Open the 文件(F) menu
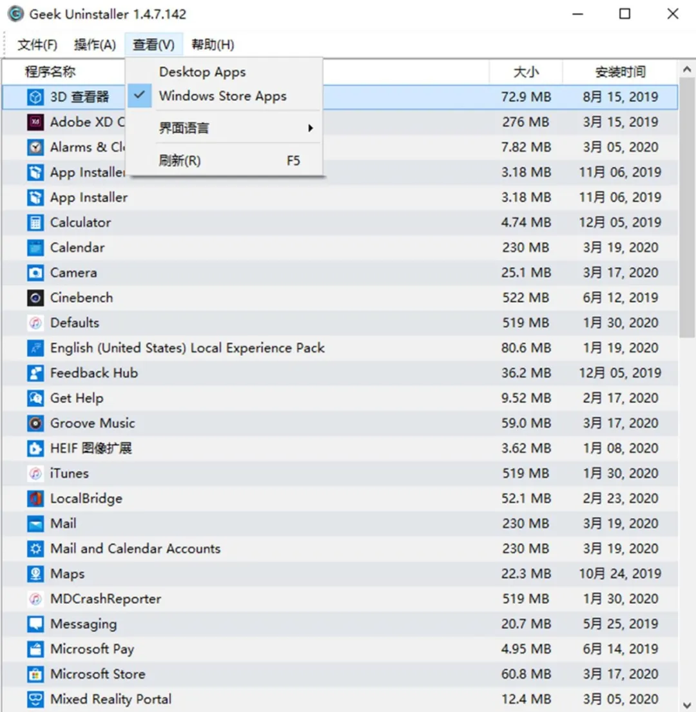The image size is (696, 712). coord(37,44)
